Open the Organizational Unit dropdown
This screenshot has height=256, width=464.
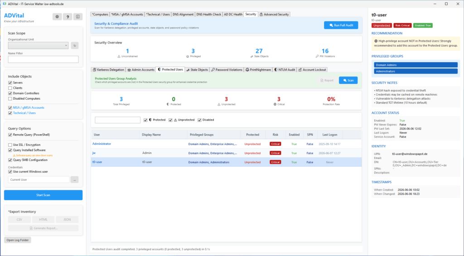point(38,46)
